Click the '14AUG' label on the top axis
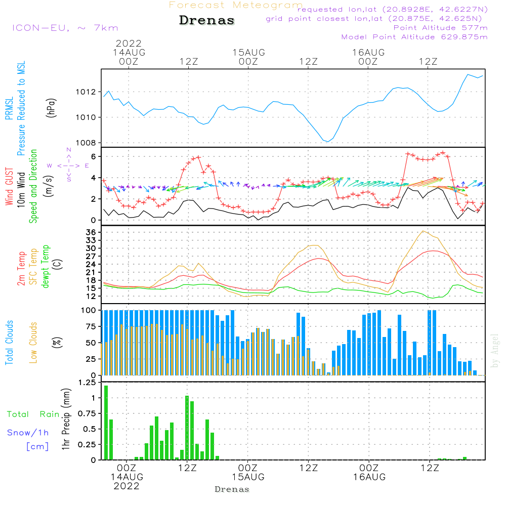Image resolution: width=506 pixels, height=506 pixels. [x=129, y=52]
